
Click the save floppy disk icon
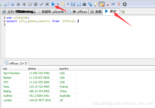(73, 4)
